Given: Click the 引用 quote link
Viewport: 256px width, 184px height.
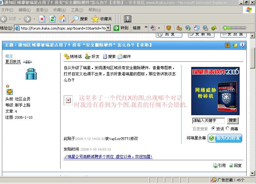Looking at the screenshot, I should tap(219, 166).
